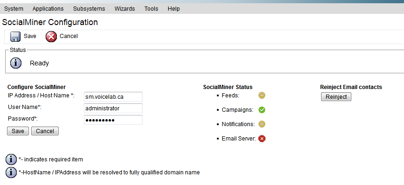The height and width of the screenshot is (185, 404).
Task: Click the floppy disk Save icon
Action: click(x=15, y=37)
